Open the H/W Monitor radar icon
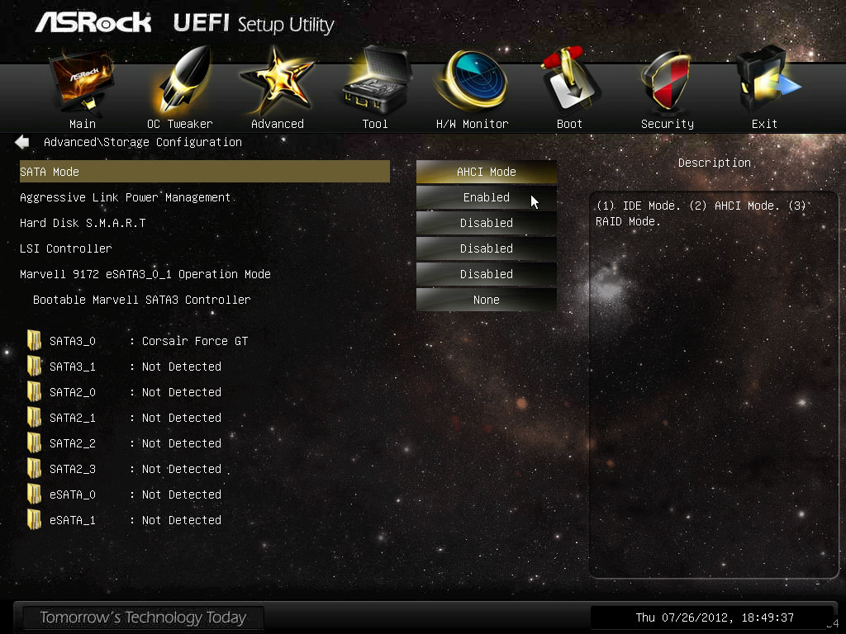This screenshot has width=846, height=634. click(473, 80)
